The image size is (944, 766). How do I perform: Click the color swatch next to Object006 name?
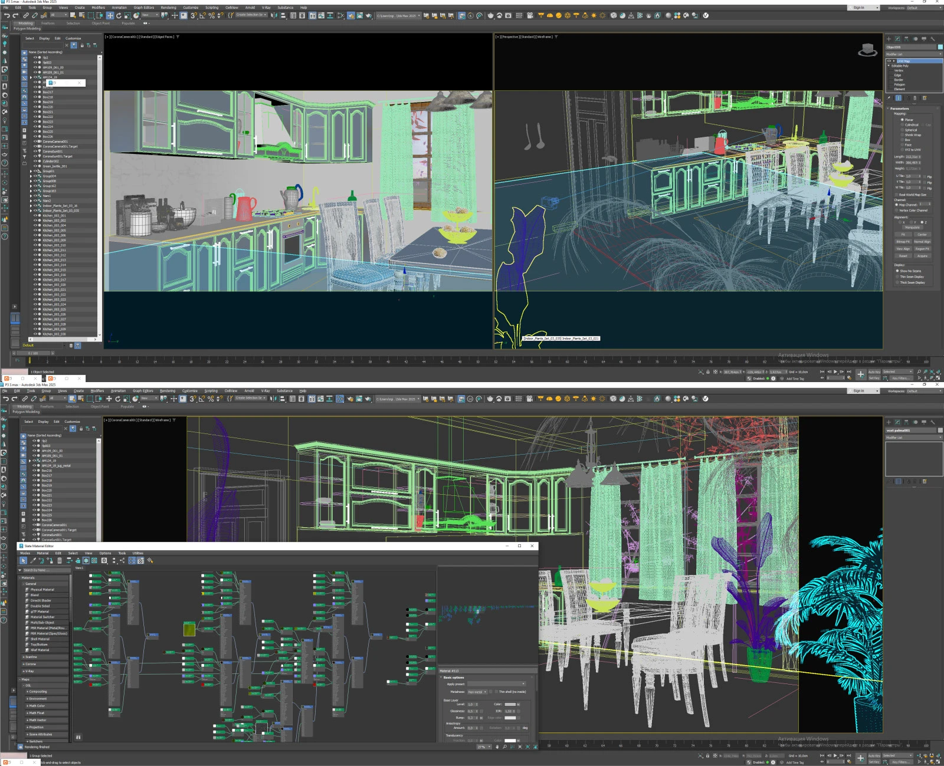(x=940, y=47)
